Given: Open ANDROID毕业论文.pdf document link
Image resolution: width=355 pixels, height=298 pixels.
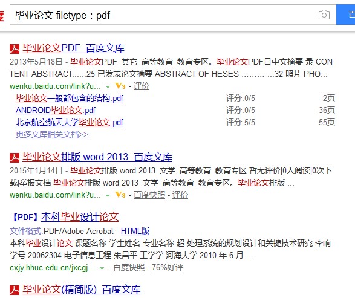Looking at the screenshot, I should (x=56, y=111).
